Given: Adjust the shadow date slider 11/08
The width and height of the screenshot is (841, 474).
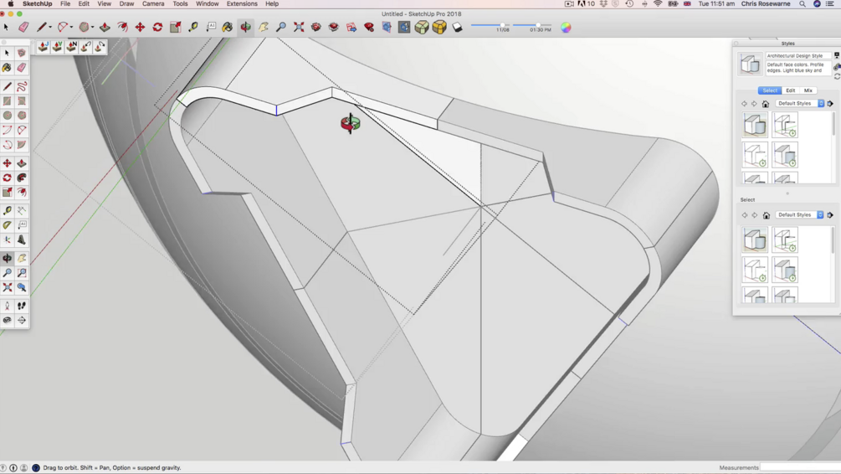Looking at the screenshot, I should pyautogui.click(x=490, y=24).
